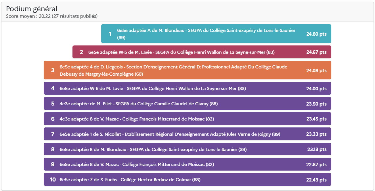Image resolution: width=375 pixels, height=191 pixels.
Task: Click the "Podium général" heading
Action: click(32, 9)
